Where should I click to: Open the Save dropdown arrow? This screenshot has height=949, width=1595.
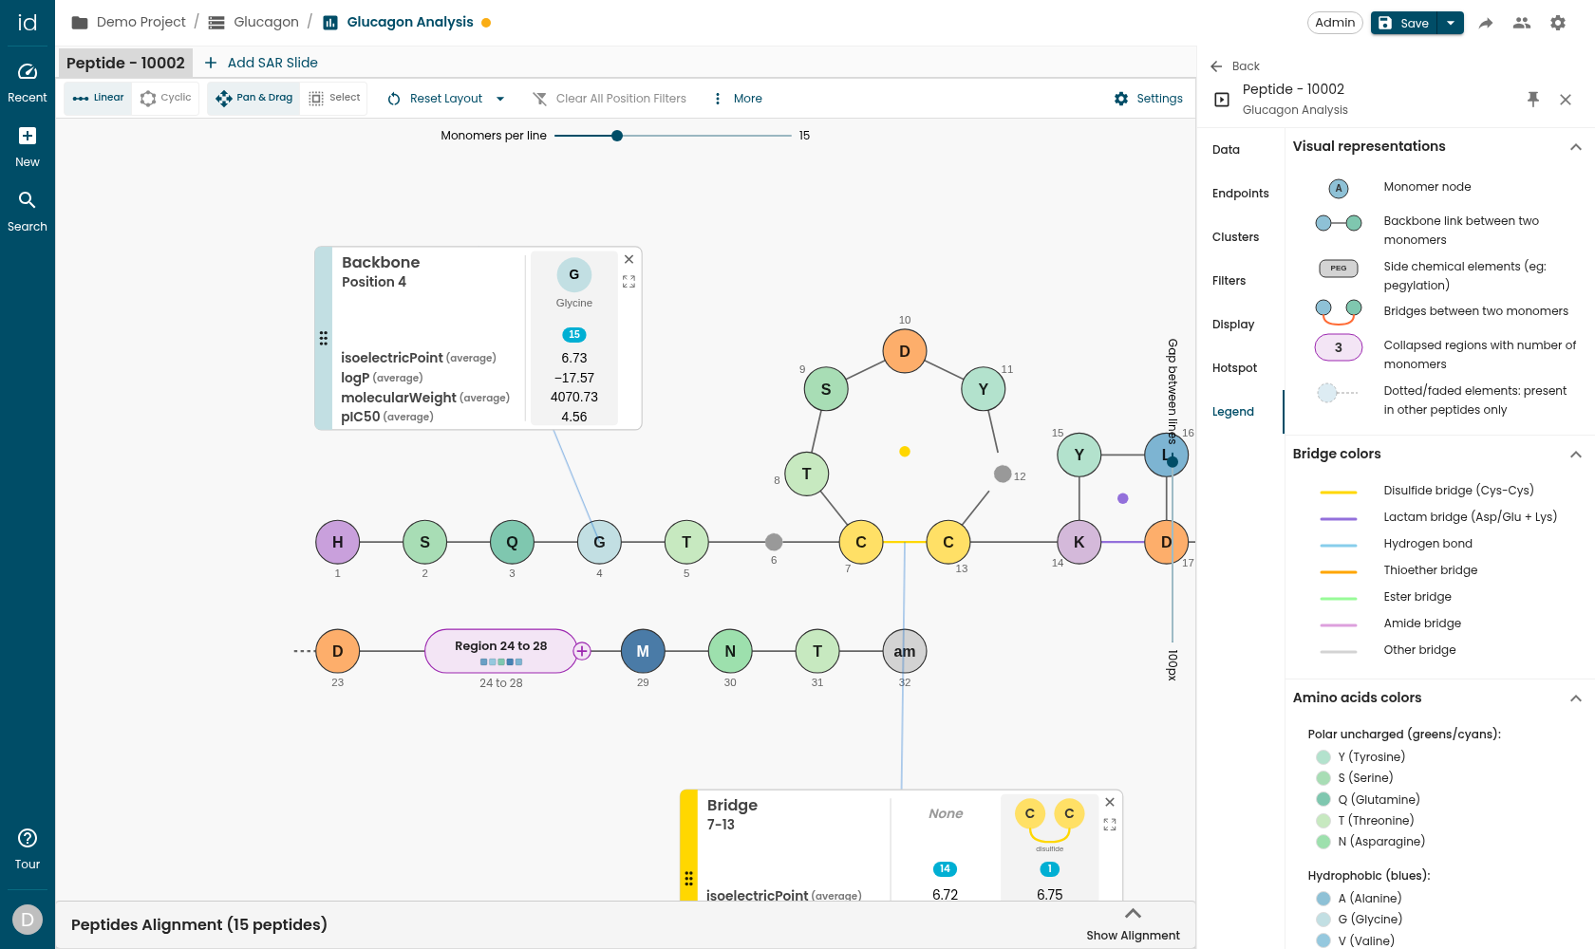coord(1451,23)
